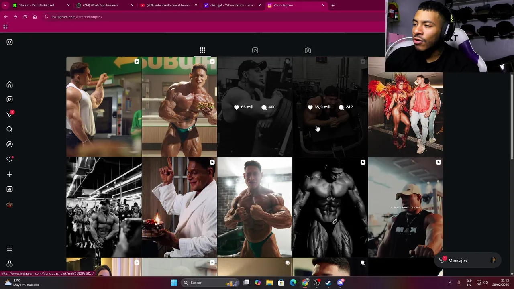Go back in the browser

pyautogui.click(x=6, y=17)
